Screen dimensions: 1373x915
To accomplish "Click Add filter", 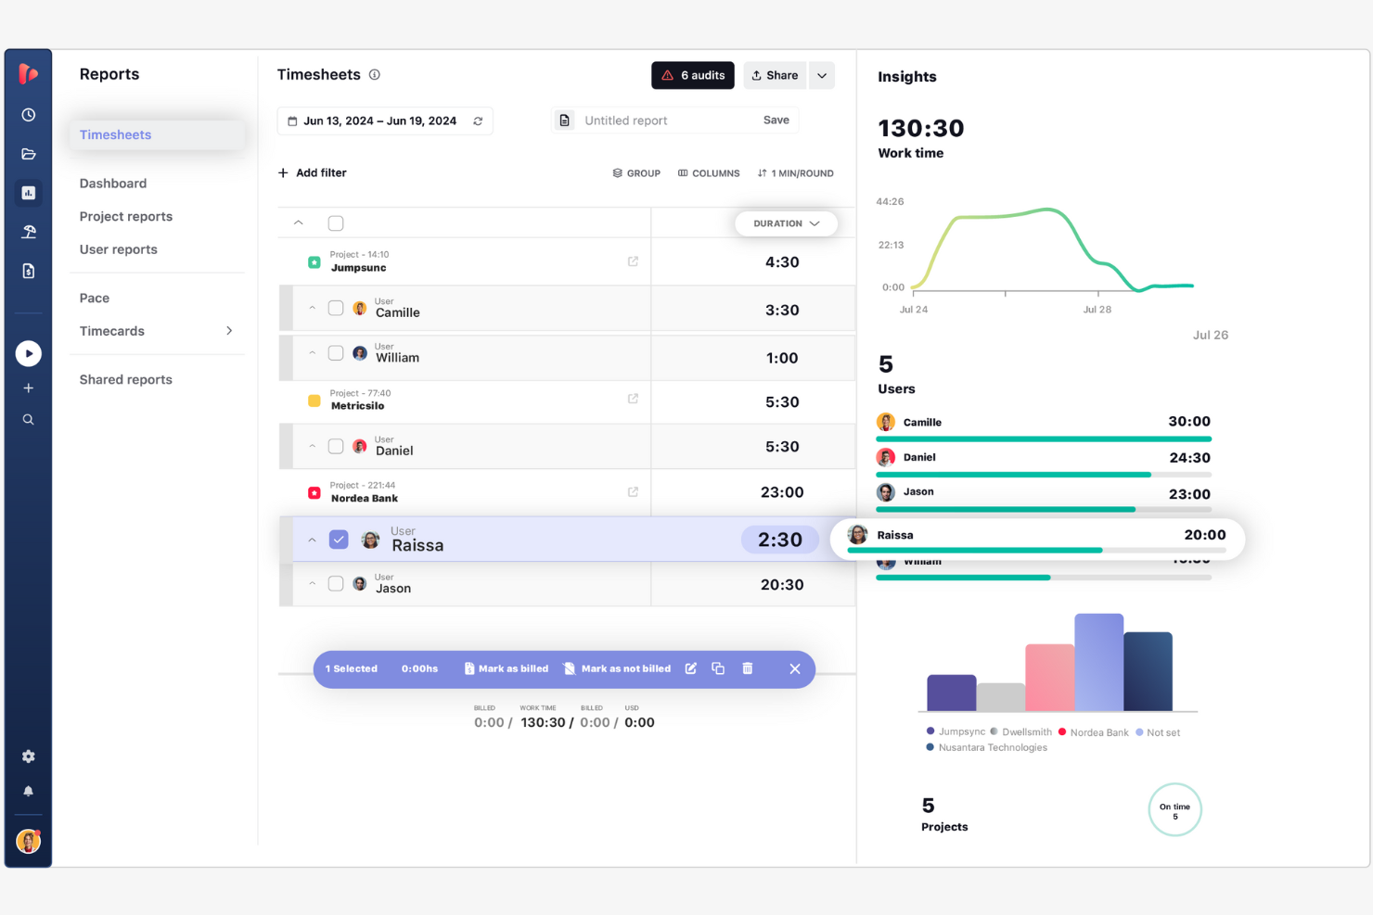I will (313, 173).
